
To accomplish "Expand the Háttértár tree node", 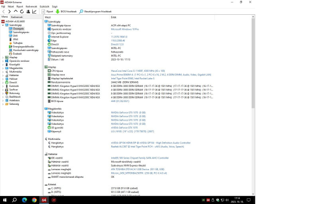I will (x=3, y=75).
